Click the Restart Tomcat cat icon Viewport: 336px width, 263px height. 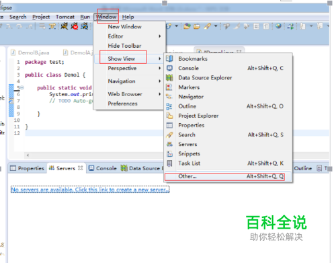click(85, 26)
